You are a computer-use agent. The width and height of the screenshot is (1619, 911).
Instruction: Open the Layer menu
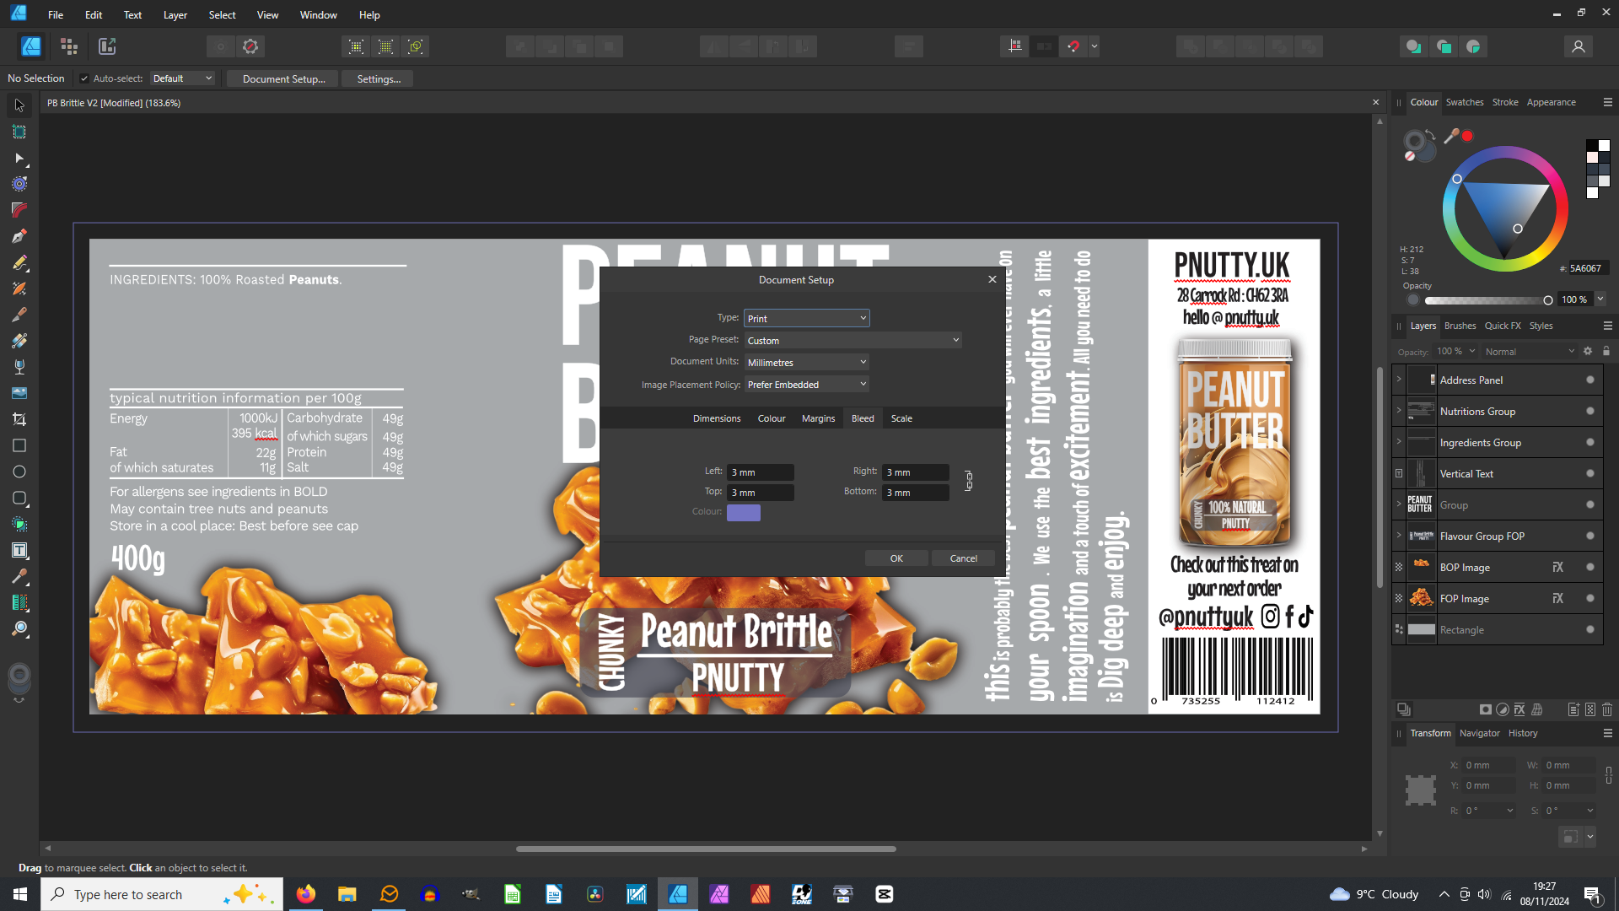pos(175,15)
